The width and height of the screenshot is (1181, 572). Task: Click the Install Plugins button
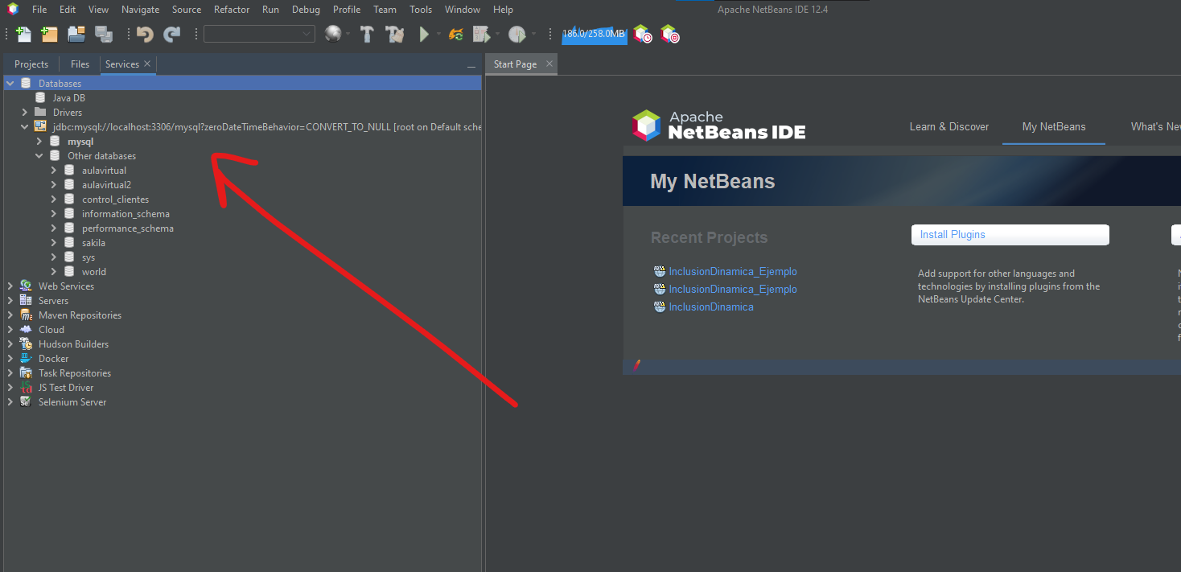[1010, 235]
